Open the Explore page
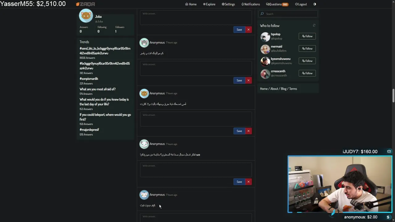 click(x=209, y=4)
